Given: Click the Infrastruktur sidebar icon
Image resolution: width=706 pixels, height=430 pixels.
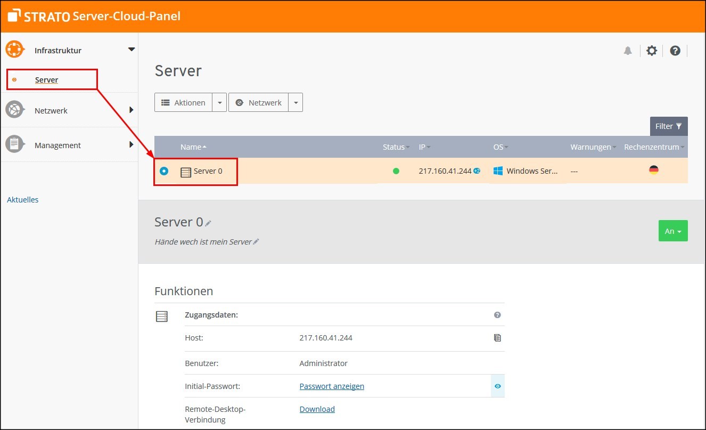Looking at the screenshot, I should click(15, 49).
